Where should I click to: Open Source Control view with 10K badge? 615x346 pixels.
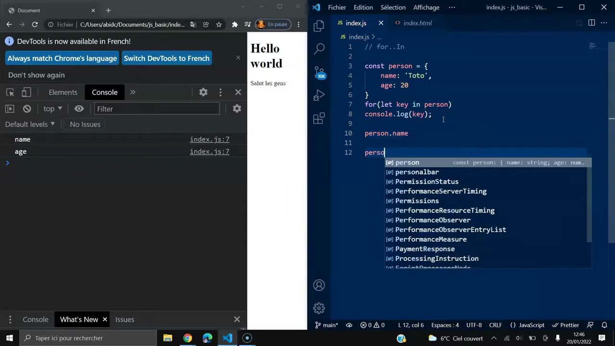tap(319, 72)
